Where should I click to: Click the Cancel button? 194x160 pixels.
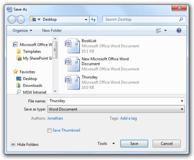point(167,143)
